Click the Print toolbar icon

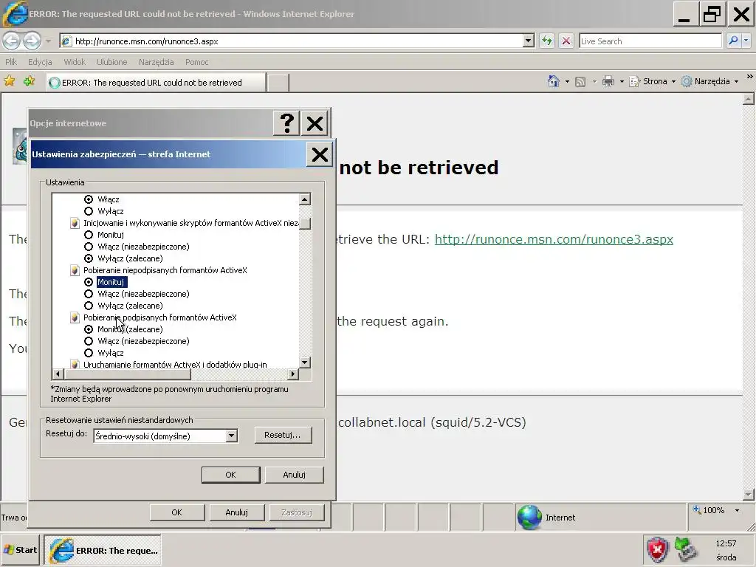pos(608,81)
